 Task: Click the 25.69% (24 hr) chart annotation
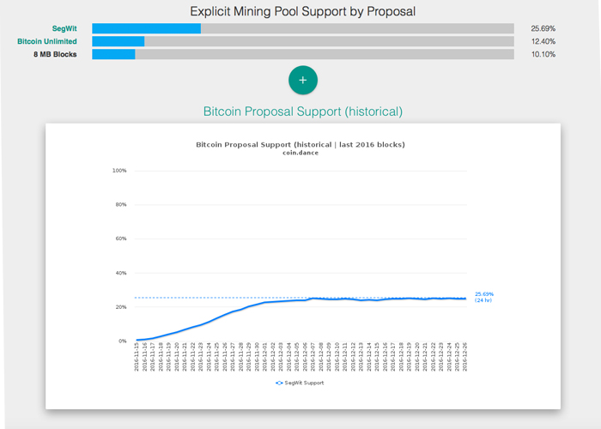coord(484,297)
